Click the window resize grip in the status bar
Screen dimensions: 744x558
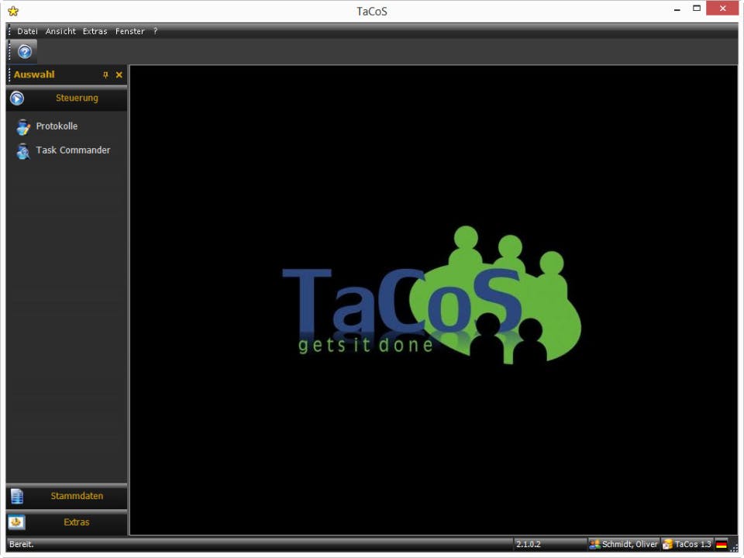click(734, 546)
